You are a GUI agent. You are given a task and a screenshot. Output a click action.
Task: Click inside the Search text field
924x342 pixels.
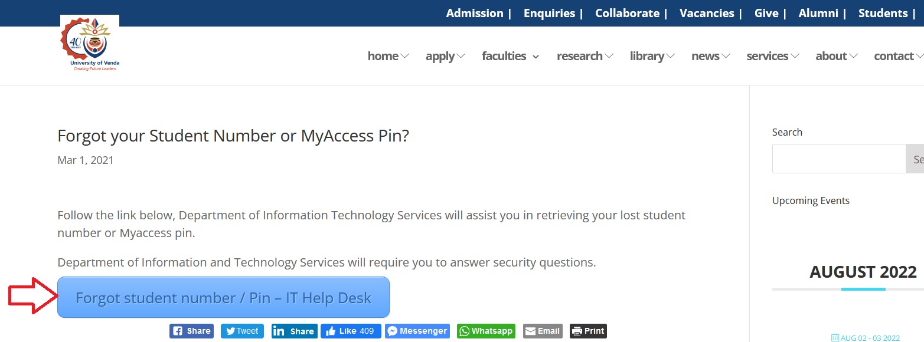pyautogui.click(x=838, y=159)
